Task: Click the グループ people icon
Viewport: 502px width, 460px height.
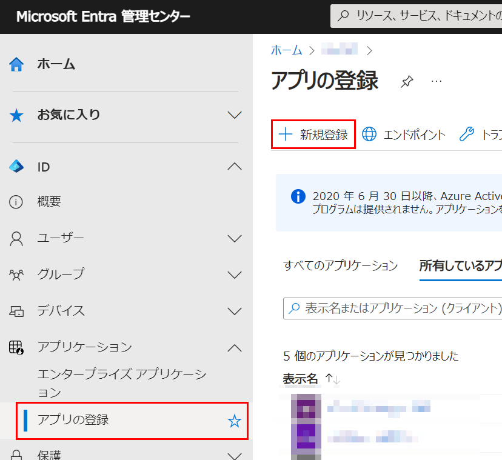Action: tap(16, 275)
